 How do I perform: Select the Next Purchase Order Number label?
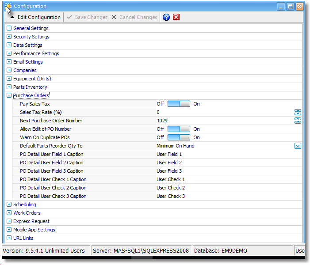51,121
